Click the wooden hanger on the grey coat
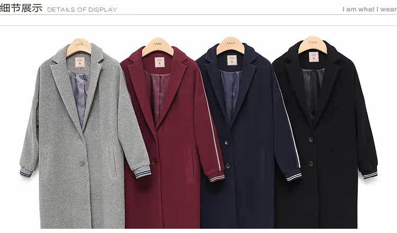This screenshot has width=397, height=233. click(x=78, y=47)
